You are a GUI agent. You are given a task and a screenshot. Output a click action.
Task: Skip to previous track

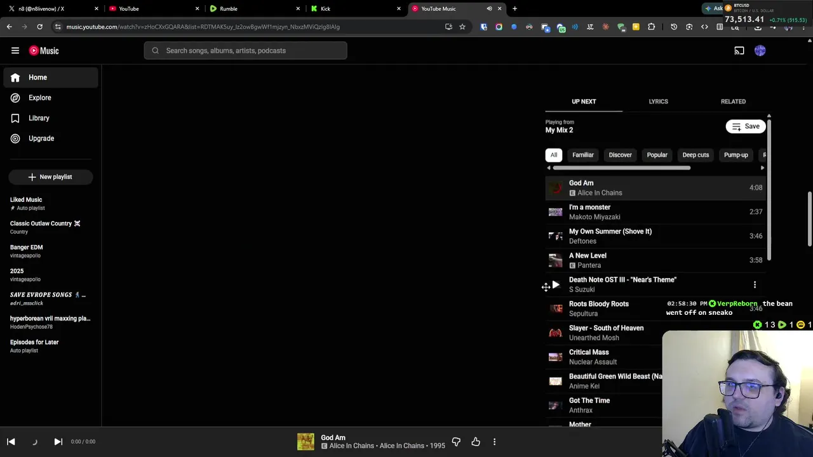11,442
